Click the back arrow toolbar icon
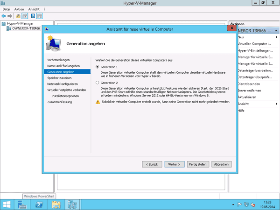 (x=4, y=16)
